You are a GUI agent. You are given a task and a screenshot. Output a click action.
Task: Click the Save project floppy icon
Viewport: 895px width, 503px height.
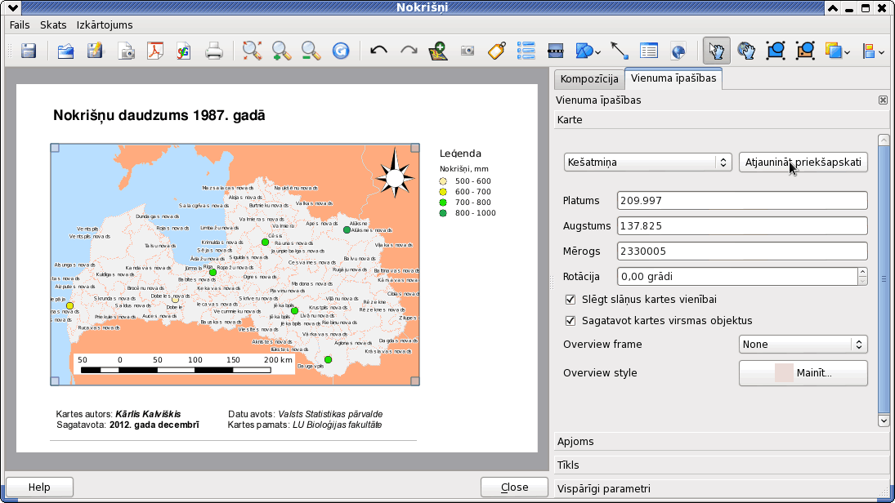[29, 51]
